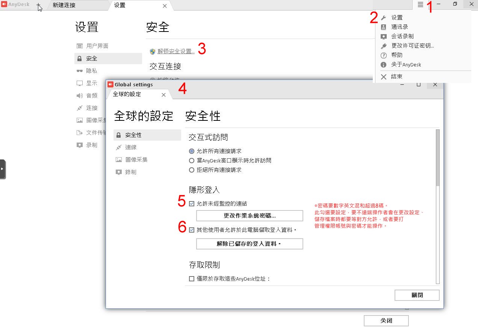Switch to the 新建连接 tab

tap(64, 5)
